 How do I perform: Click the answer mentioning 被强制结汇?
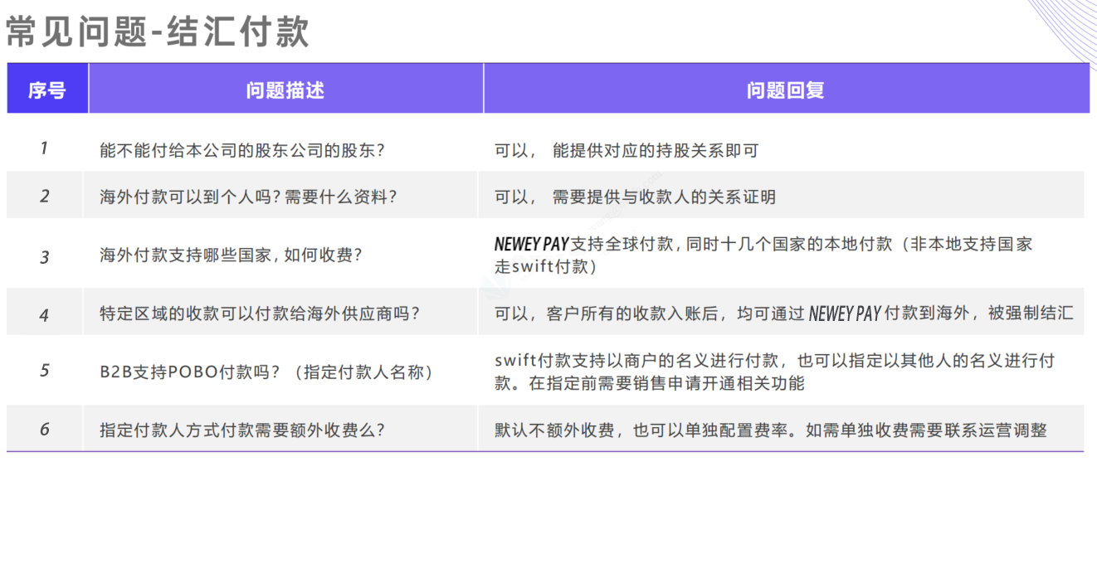(783, 314)
